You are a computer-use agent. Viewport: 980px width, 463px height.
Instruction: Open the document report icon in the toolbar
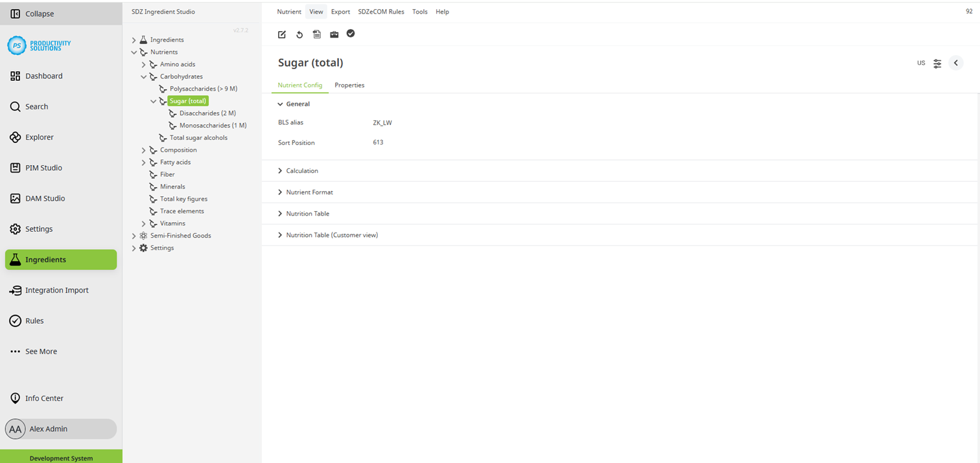coord(316,34)
